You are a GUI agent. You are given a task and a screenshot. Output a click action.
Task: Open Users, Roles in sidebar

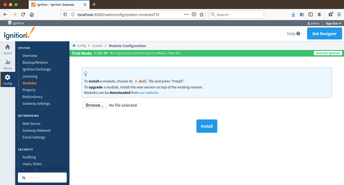(32, 164)
